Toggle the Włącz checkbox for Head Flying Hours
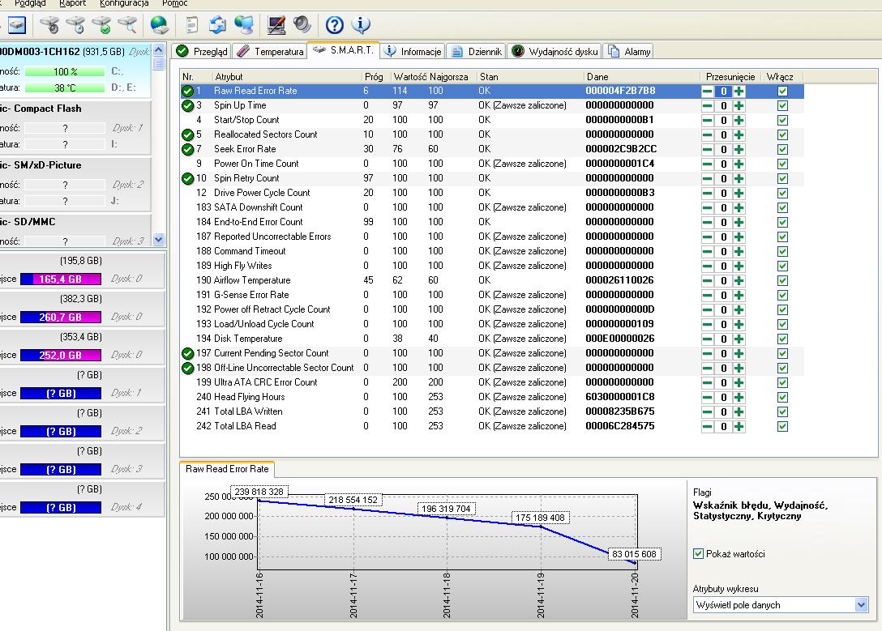 [x=782, y=397]
